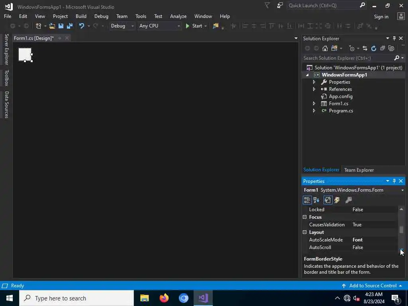Open the File menu
The height and width of the screenshot is (306, 408).
pyautogui.click(x=8, y=16)
